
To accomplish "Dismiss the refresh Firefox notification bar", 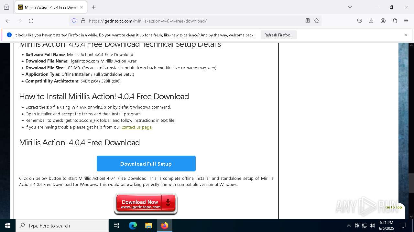I will coord(406,35).
